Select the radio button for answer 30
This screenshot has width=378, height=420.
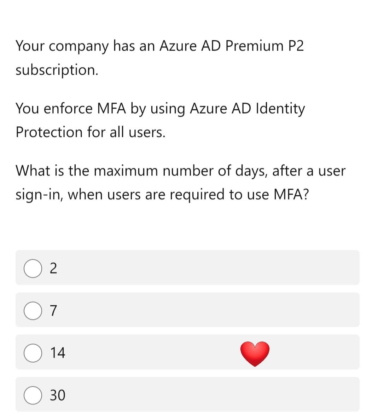click(33, 394)
